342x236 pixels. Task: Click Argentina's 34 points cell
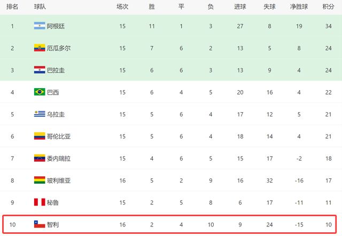328,26
